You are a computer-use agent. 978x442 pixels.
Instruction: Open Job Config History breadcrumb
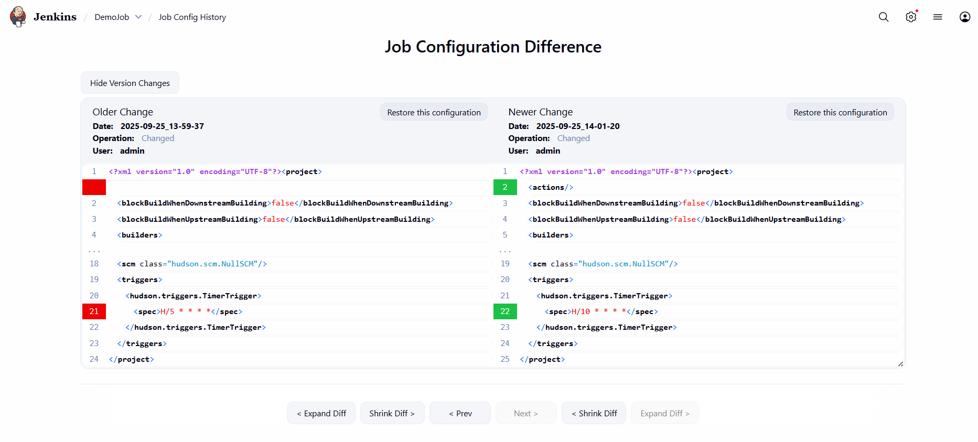(192, 17)
